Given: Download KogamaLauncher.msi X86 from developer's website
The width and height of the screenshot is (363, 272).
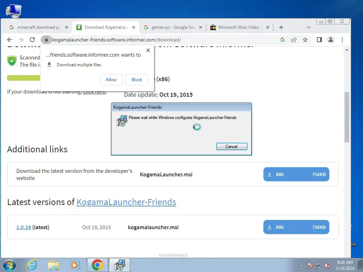Looking at the screenshot, I should point(296,174).
